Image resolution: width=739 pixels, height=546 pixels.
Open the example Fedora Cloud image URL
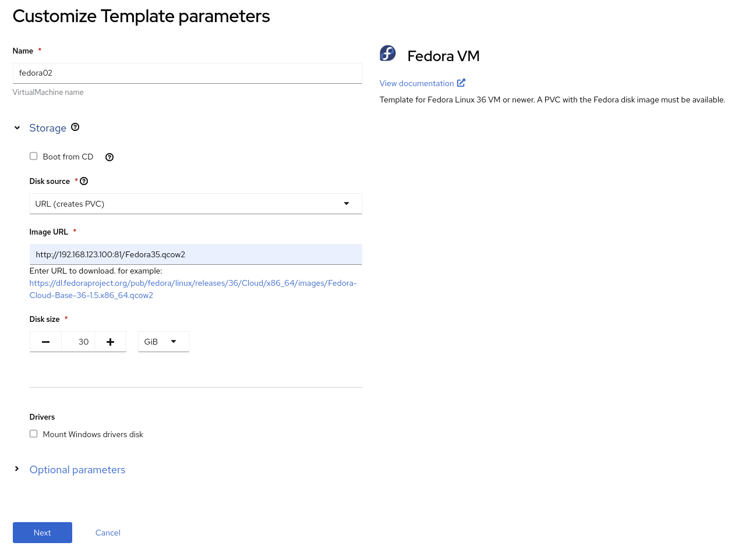193,289
